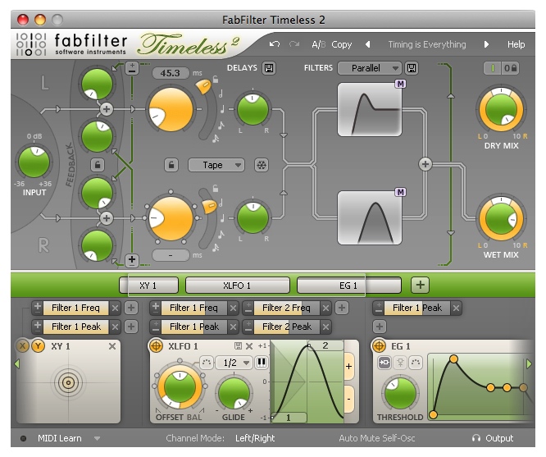Change Channel Mode Left/Right setting
546x457 pixels.
point(255,438)
